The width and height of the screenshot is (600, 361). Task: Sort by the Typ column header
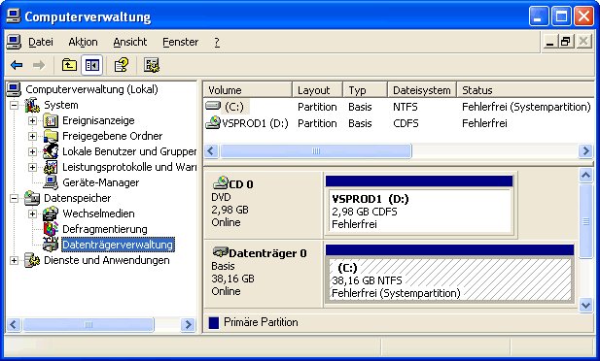(x=366, y=90)
